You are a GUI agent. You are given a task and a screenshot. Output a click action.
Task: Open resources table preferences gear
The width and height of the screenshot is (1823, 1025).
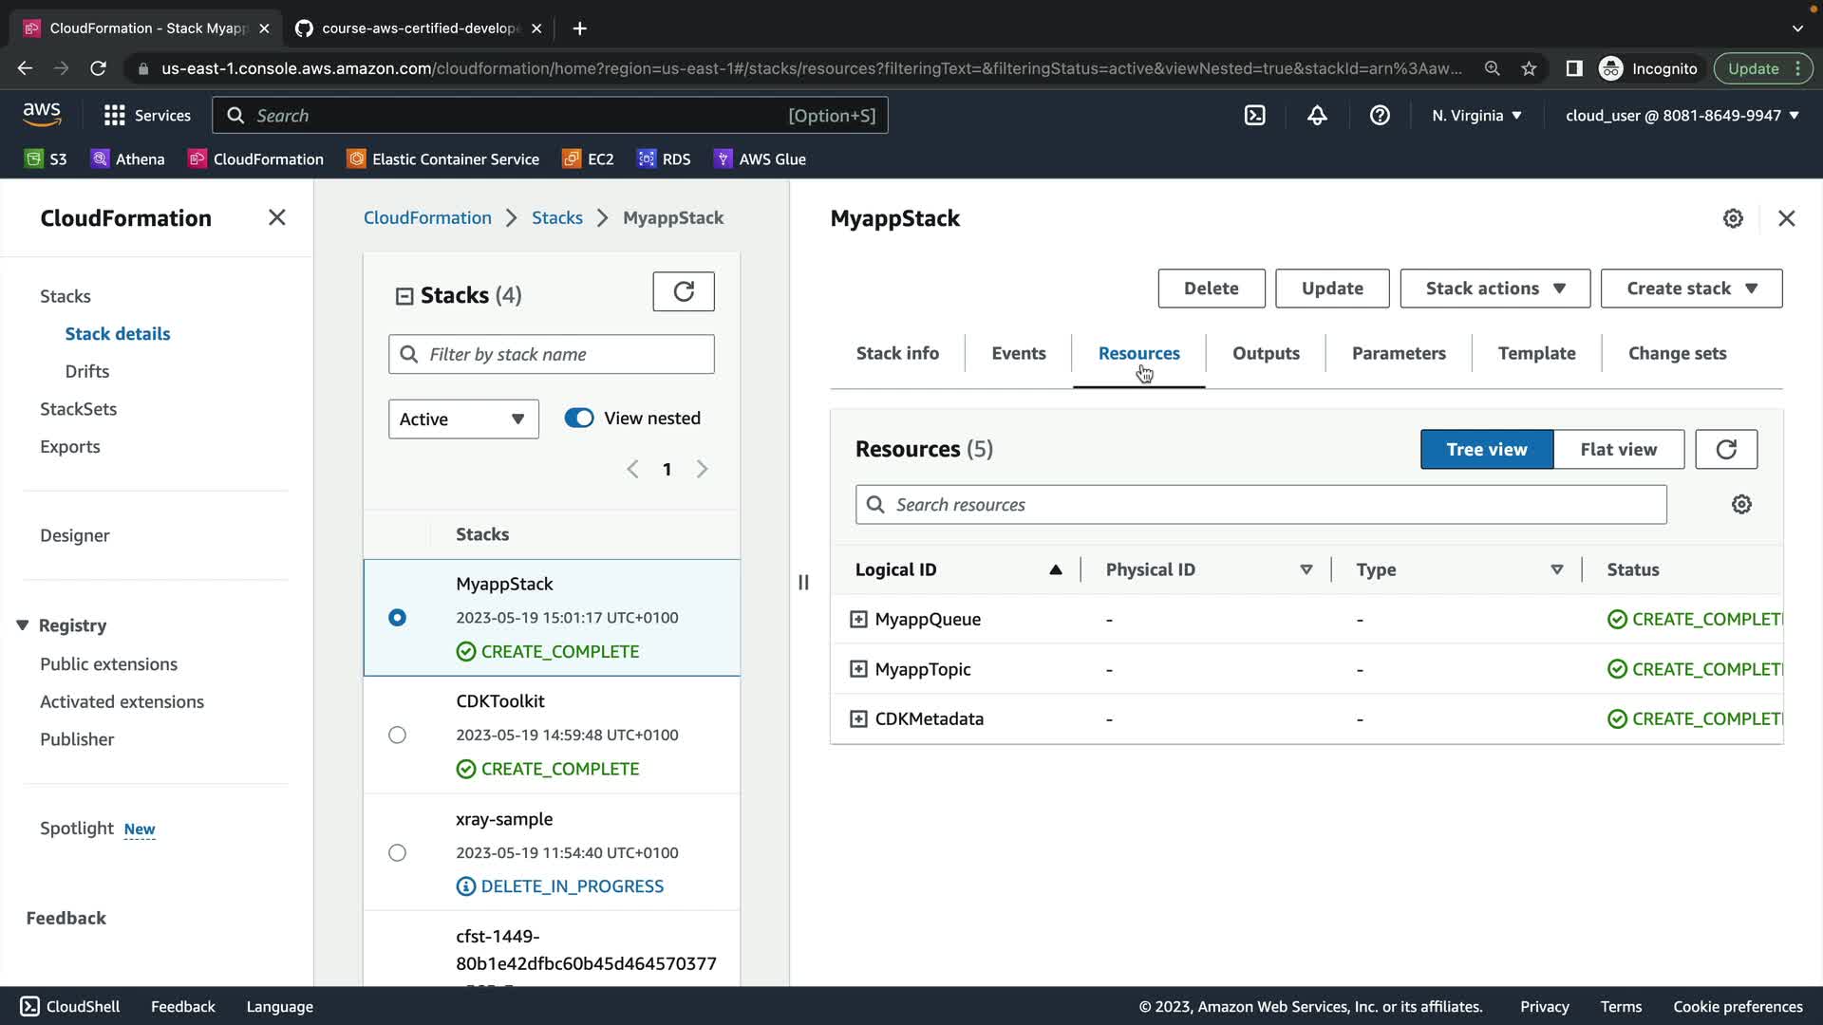[x=1740, y=505]
